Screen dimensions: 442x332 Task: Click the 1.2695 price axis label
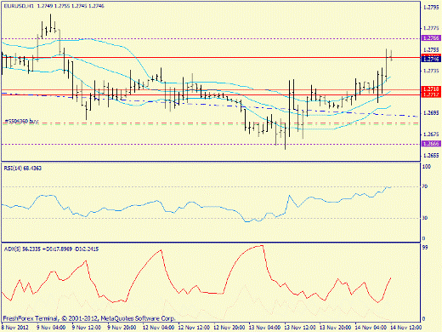[x=431, y=113]
